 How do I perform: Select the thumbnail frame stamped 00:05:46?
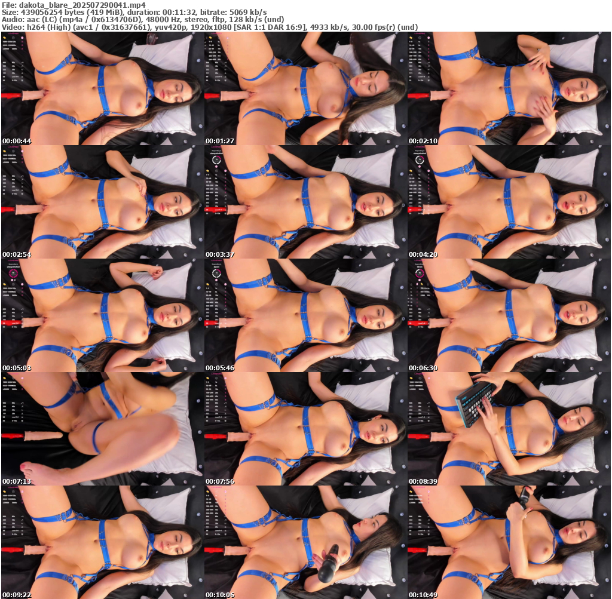click(305, 315)
